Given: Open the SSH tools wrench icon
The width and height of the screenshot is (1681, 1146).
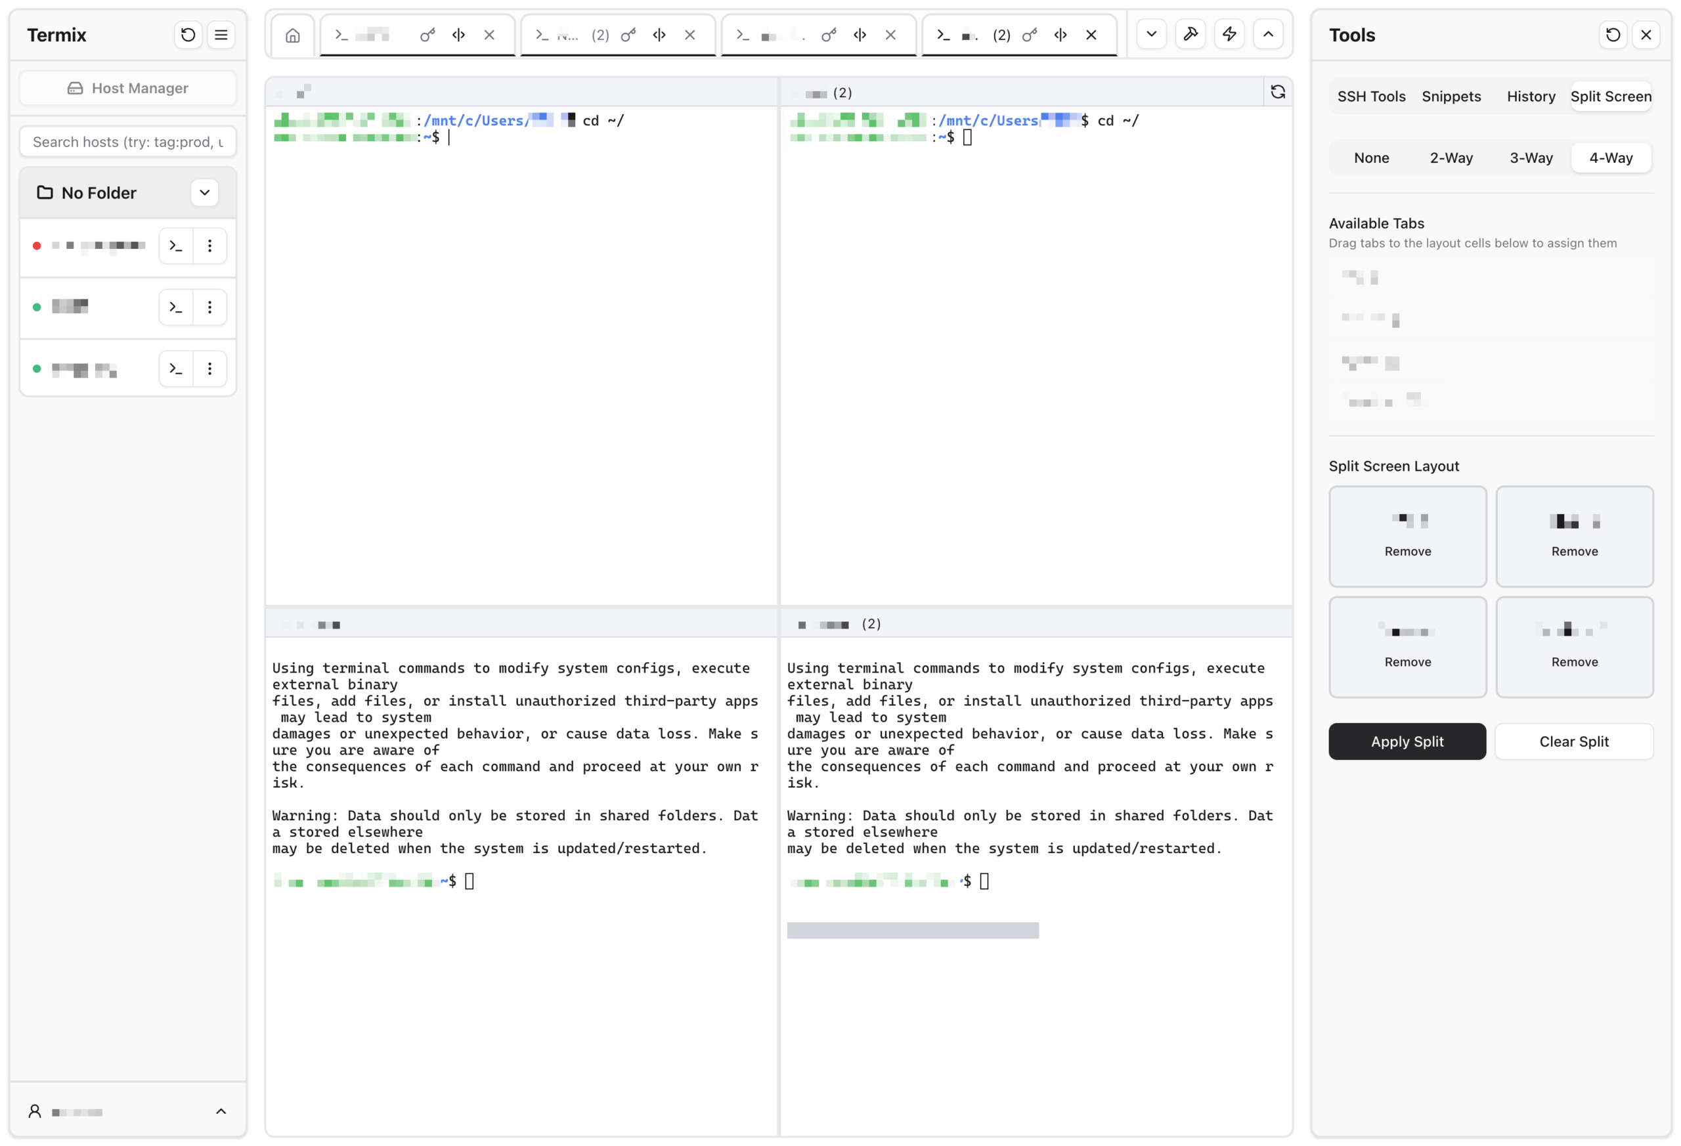Looking at the screenshot, I should [1190, 34].
